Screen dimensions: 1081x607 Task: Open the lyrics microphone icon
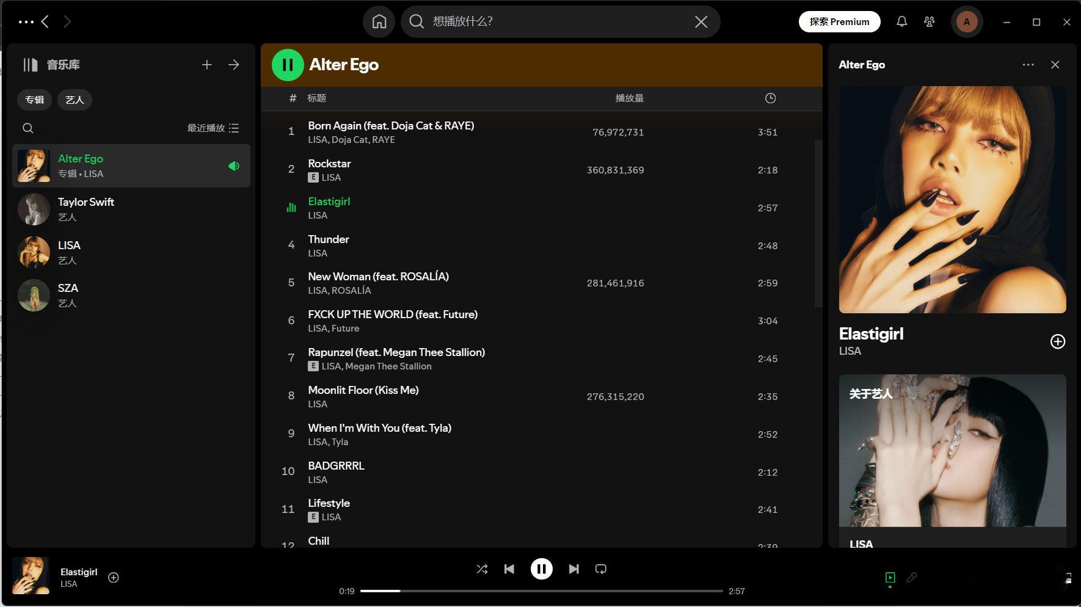[x=912, y=578]
